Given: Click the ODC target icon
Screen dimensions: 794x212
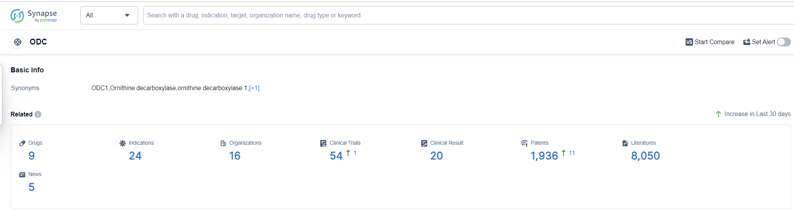Looking at the screenshot, I should coord(17,42).
